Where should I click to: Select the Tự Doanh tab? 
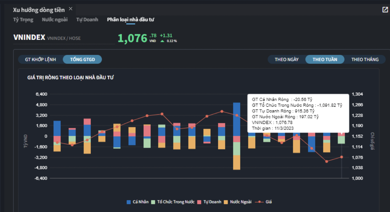[87, 20]
